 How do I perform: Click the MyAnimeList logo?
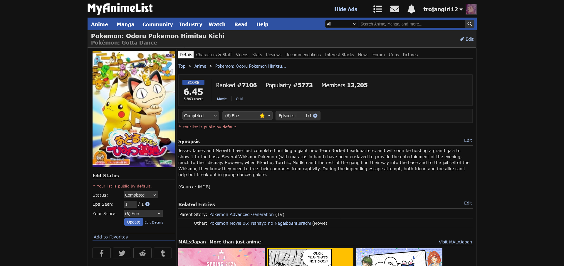pos(120,8)
